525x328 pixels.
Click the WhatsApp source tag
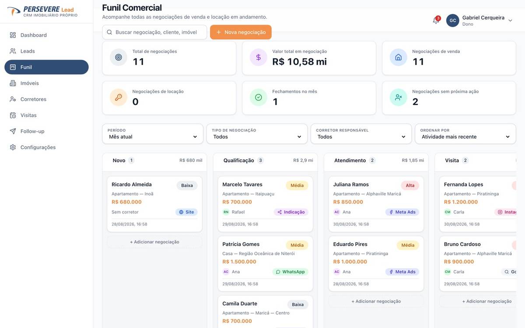click(290, 272)
